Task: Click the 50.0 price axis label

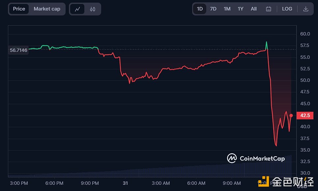Action: [305, 80]
